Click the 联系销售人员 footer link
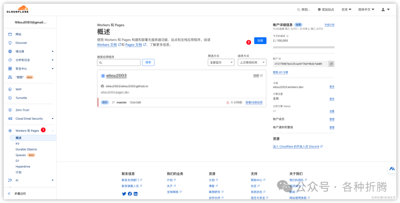Viewport: 400px width, 203px height. [x=132, y=186]
